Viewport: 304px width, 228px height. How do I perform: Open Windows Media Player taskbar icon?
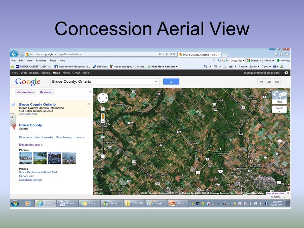27,203
